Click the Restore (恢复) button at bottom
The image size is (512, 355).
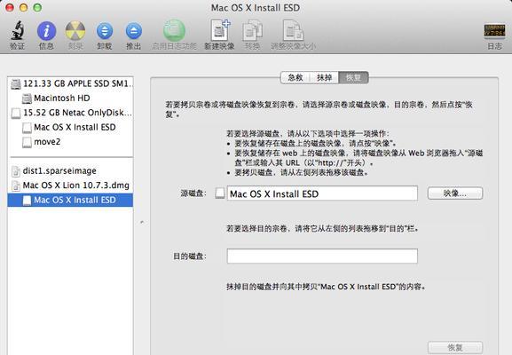click(455, 348)
